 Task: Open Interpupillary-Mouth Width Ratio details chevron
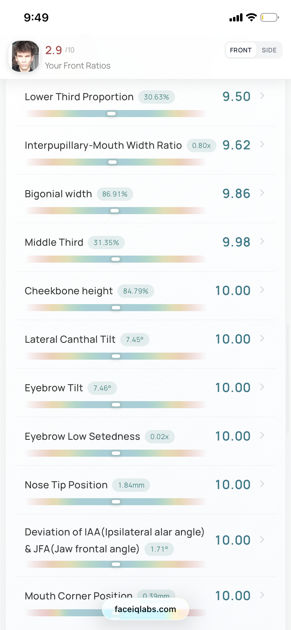262,144
